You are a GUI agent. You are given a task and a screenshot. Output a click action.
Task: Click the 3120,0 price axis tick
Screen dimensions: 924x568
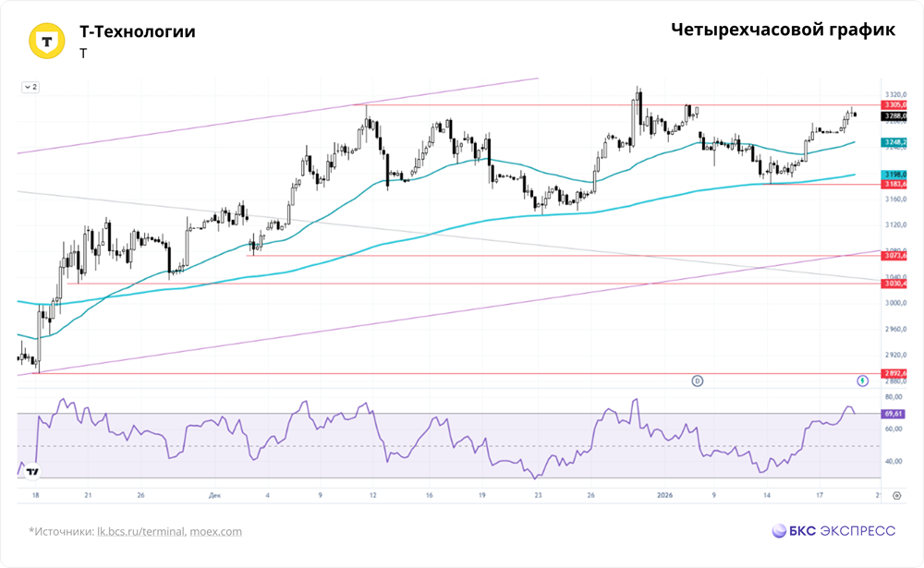click(x=895, y=225)
